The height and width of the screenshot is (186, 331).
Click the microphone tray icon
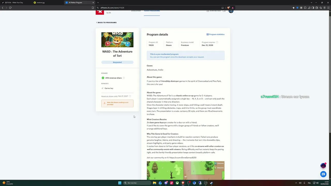304,183
